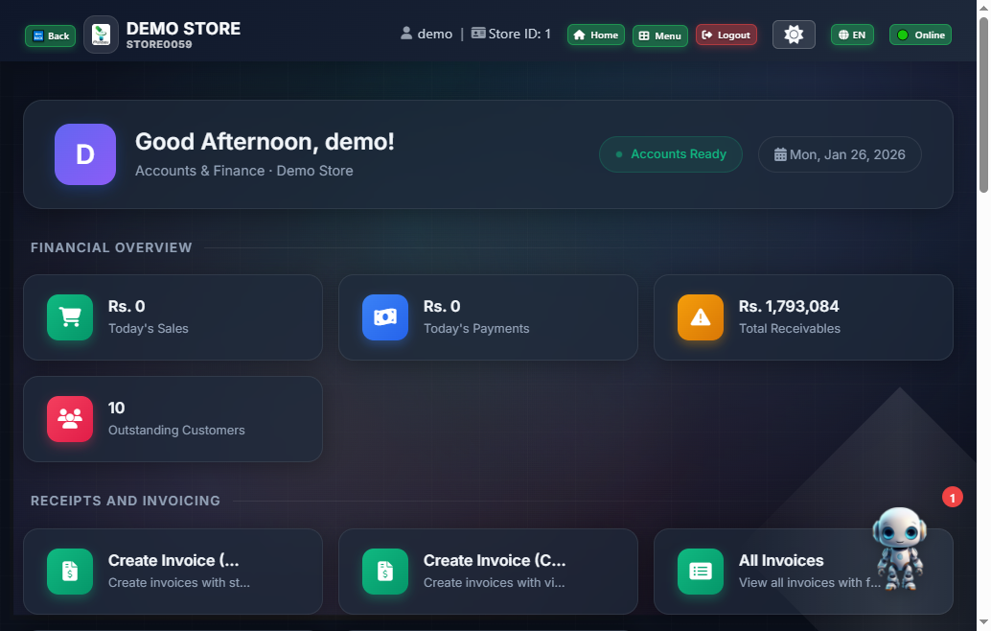This screenshot has width=991, height=631.
Task: Click the Back button
Action: tap(51, 36)
